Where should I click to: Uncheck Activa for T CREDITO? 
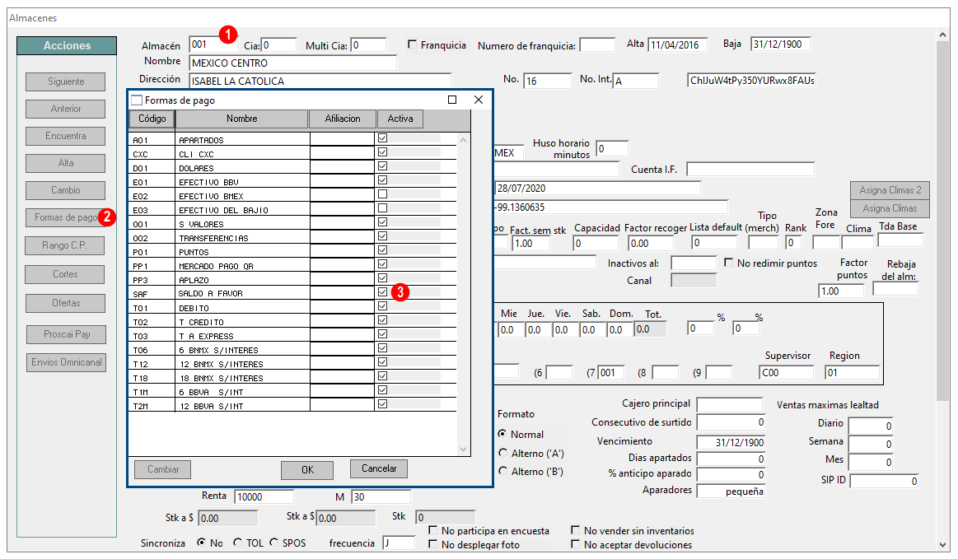tap(382, 320)
